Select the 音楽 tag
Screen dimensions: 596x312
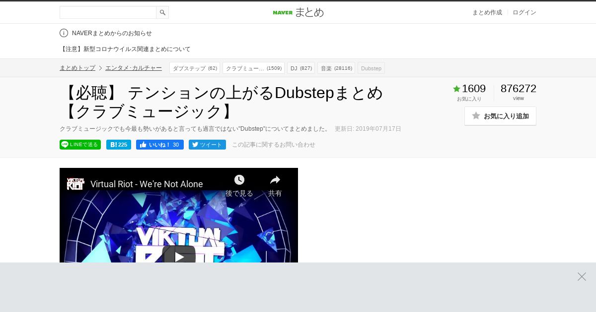tap(336, 68)
